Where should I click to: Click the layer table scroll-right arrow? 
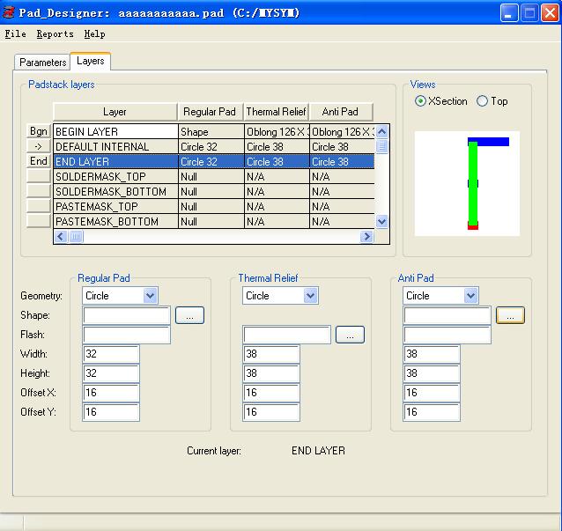[366, 237]
